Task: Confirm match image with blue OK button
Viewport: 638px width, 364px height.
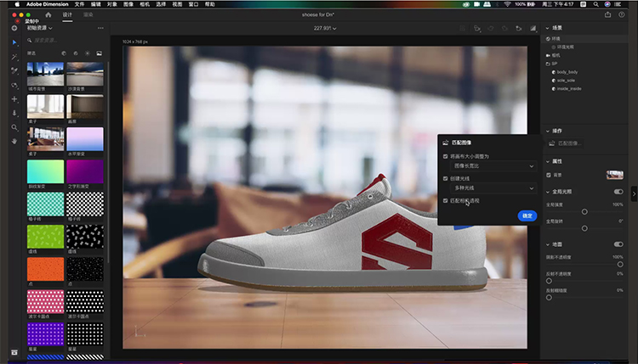Action: [x=527, y=216]
